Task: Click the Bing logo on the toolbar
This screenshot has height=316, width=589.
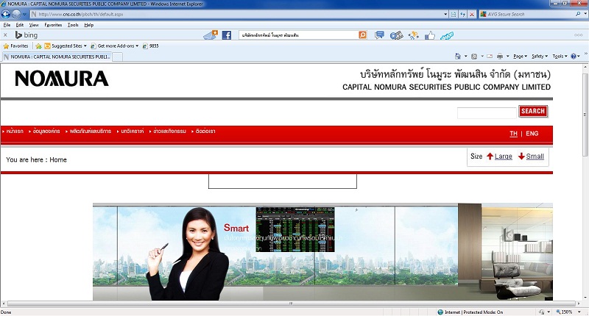Action: (x=26, y=35)
